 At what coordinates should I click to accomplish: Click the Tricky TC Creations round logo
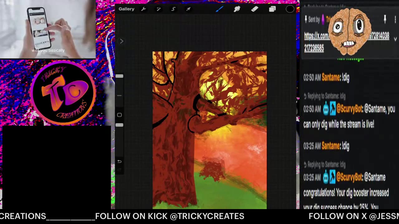pos(64,92)
